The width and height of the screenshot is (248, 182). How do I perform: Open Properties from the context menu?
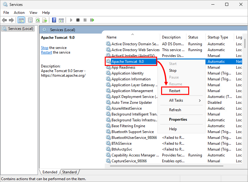(178, 119)
